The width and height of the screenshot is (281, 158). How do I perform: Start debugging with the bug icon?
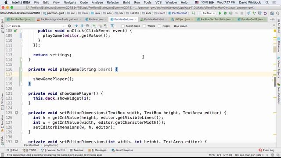pos(225,13)
